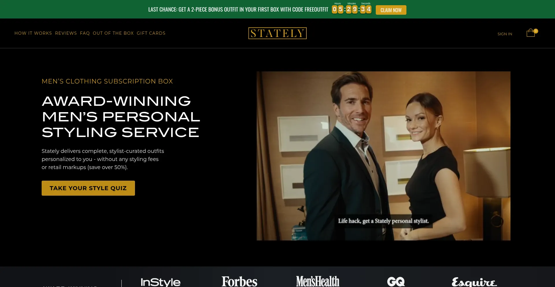The height and width of the screenshot is (287, 555).
Task: Open the InStyle press logo
Action: (x=160, y=282)
